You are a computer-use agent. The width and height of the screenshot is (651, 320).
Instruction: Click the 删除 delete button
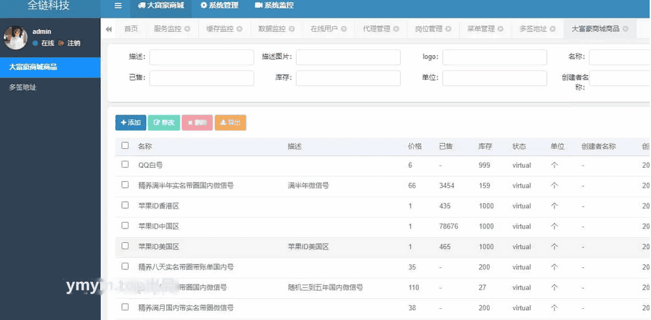tap(197, 123)
